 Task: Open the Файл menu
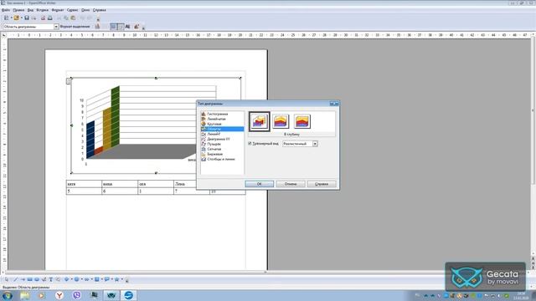tap(6, 10)
